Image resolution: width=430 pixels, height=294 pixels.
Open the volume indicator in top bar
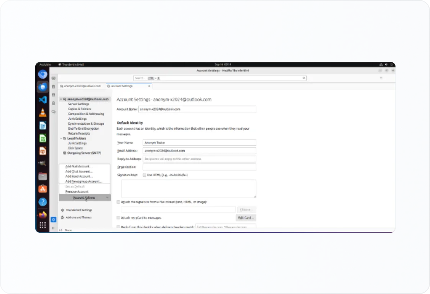[386, 64]
